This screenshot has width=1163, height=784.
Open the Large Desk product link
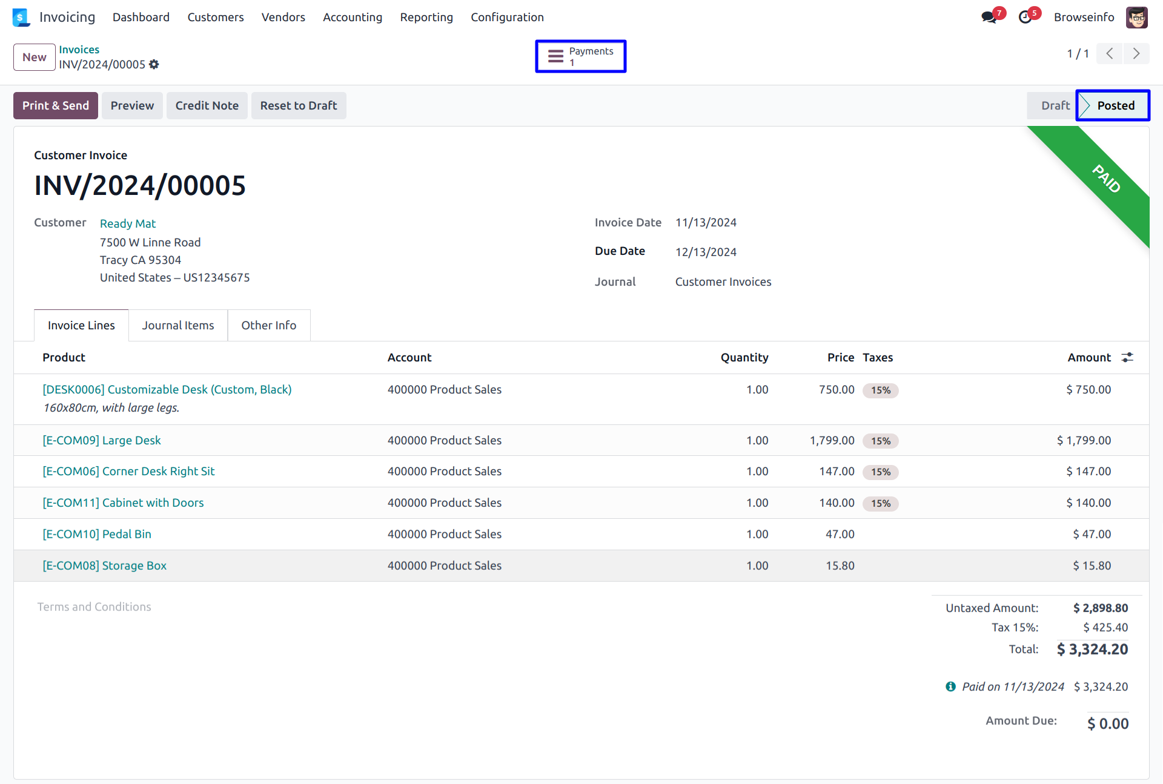tap(101, 440)
